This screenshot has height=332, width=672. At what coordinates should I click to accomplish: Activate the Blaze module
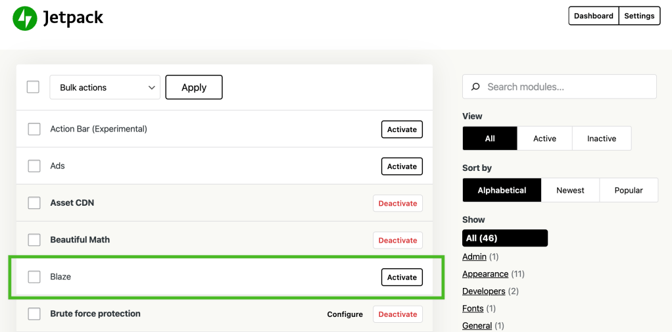(401, 277)
